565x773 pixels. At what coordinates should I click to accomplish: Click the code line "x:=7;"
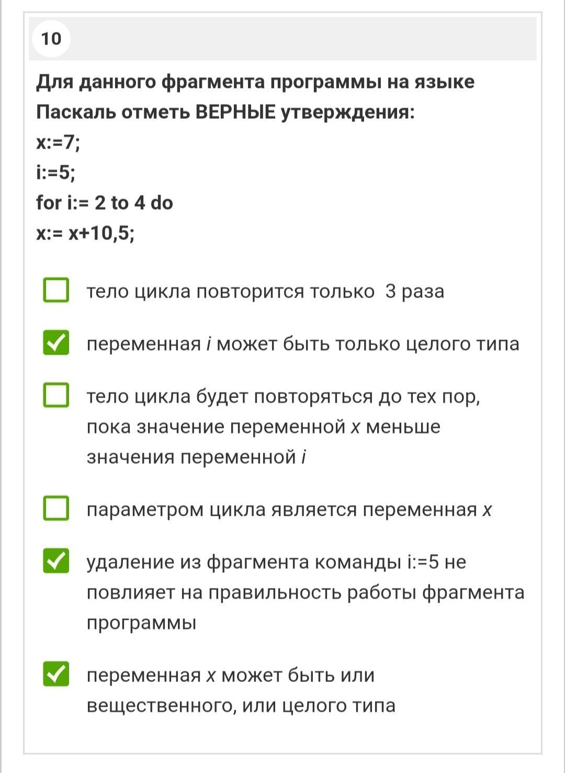[58, 142]
